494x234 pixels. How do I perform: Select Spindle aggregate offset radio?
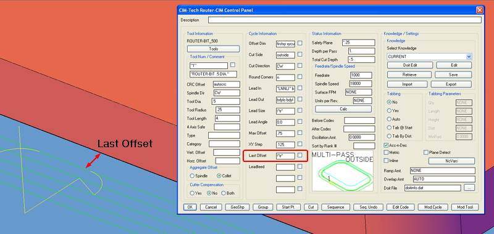click(x=192, y=176)
